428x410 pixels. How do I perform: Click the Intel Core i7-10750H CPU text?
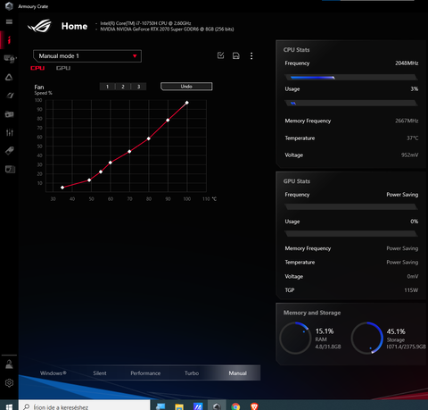[x=145, y=23]
